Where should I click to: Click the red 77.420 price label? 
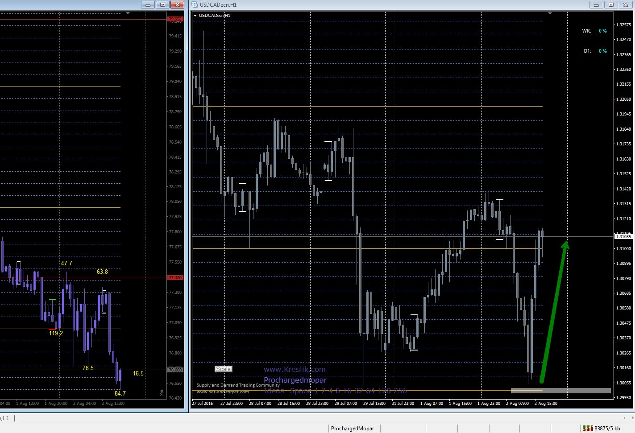pos(175,277)
